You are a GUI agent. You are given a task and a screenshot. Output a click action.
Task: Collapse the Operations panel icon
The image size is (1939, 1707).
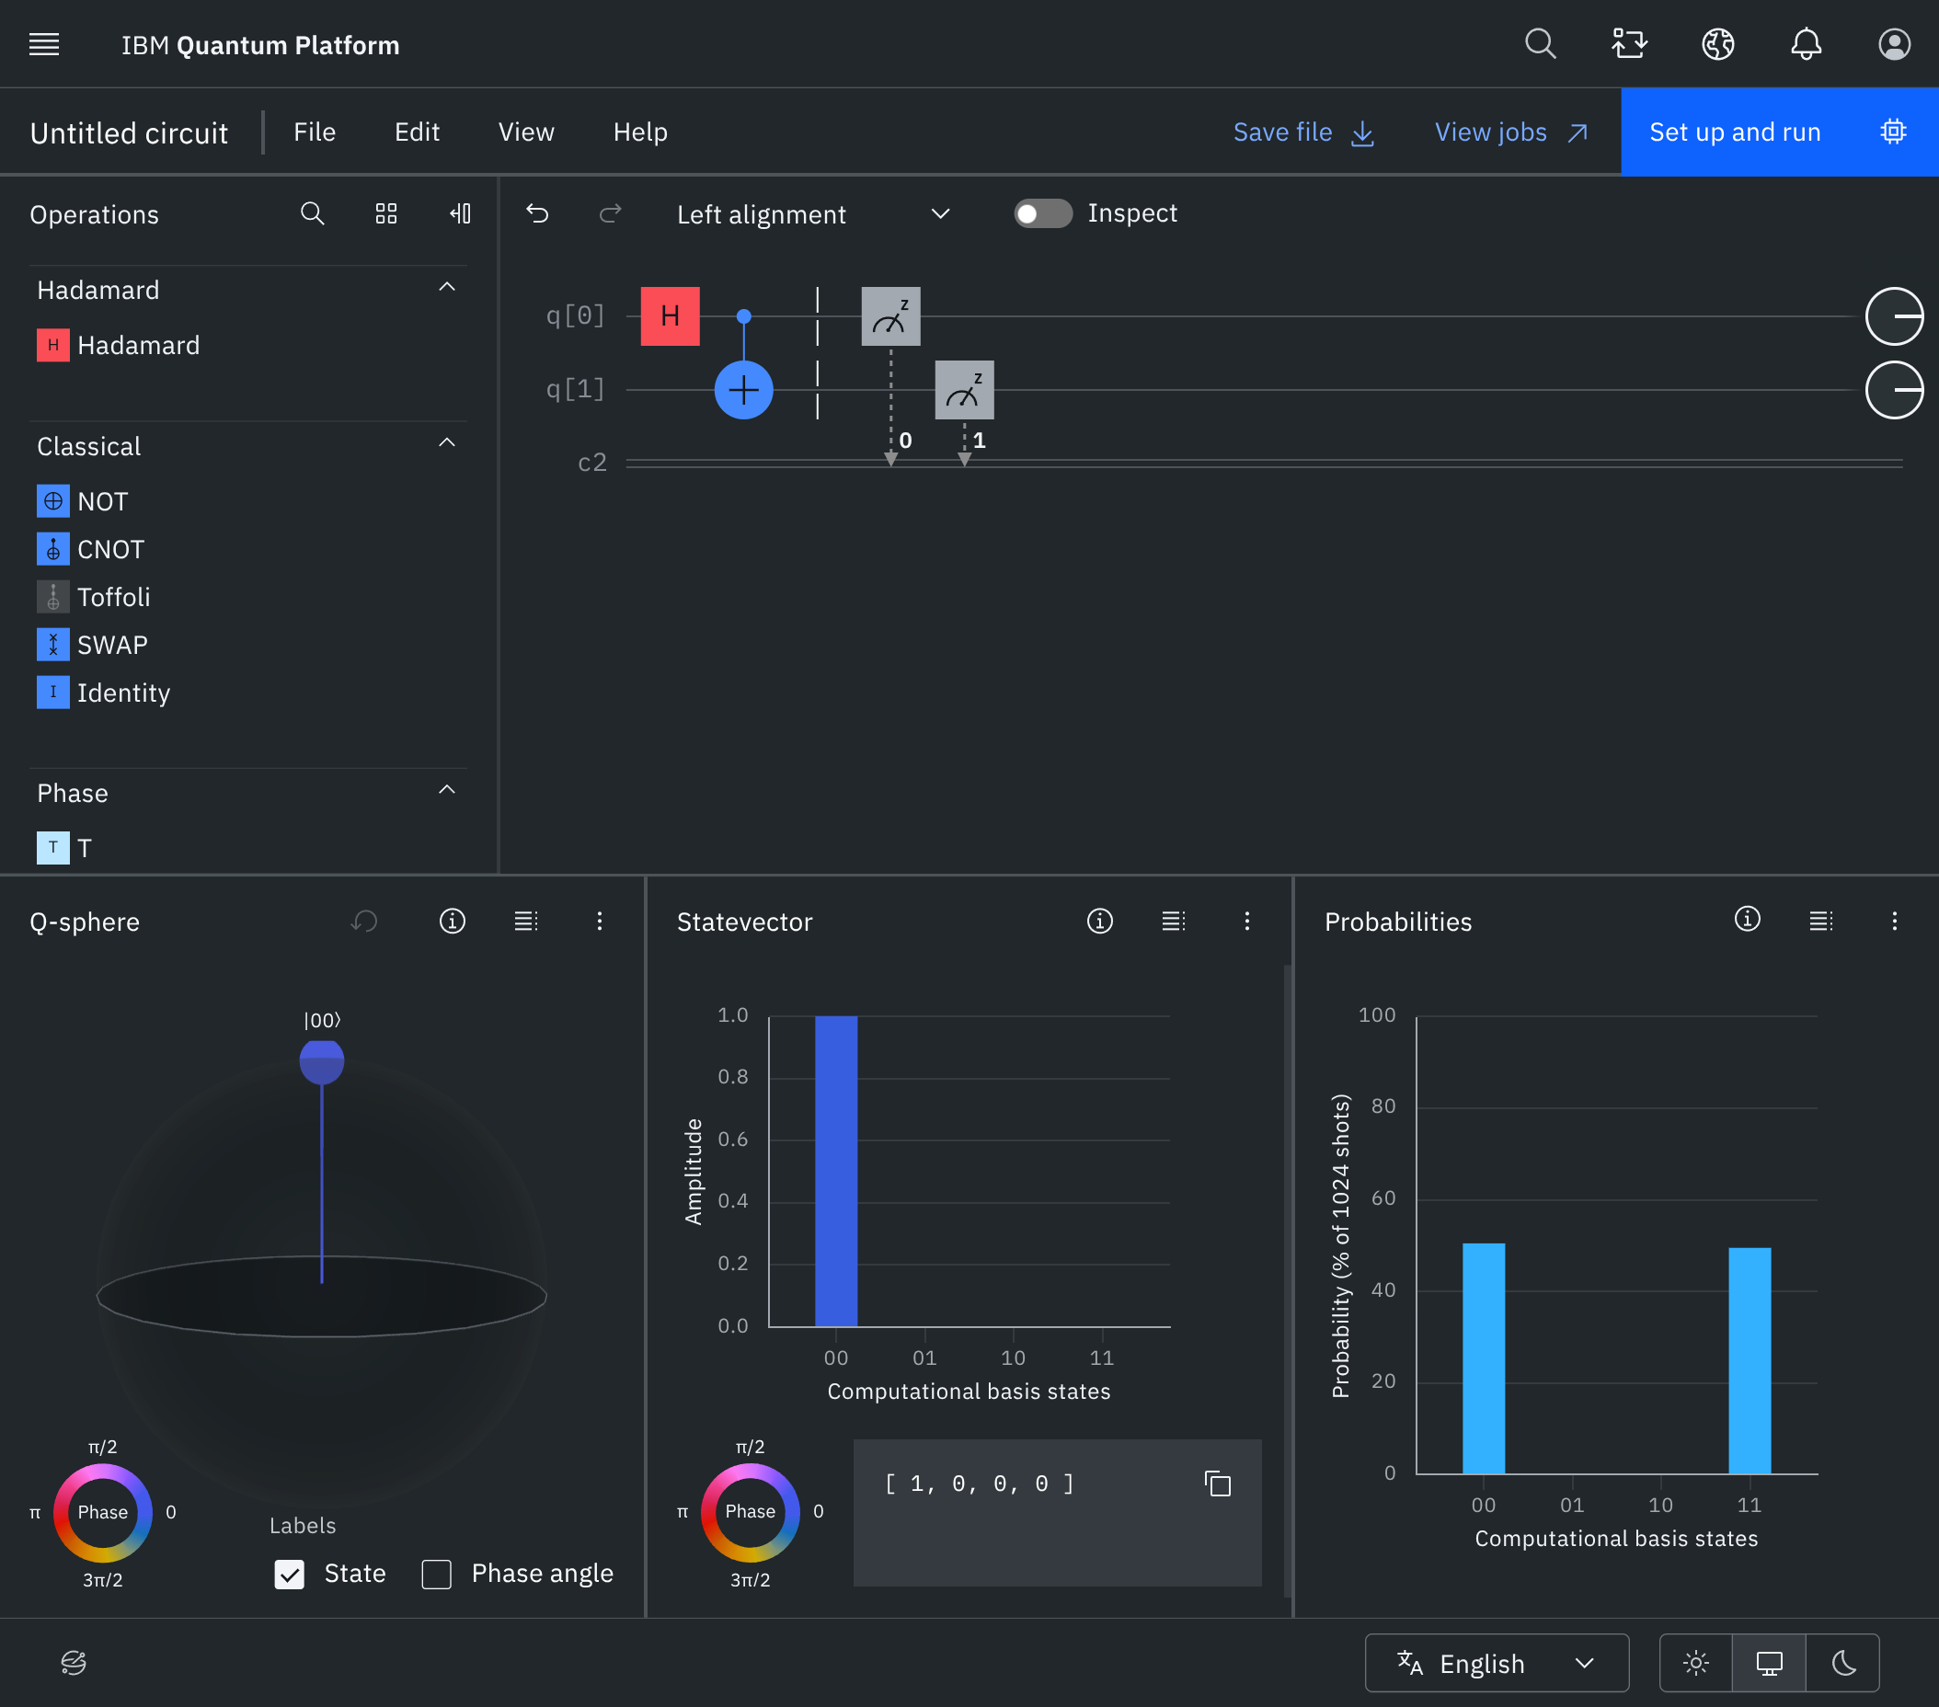[460, 213]
